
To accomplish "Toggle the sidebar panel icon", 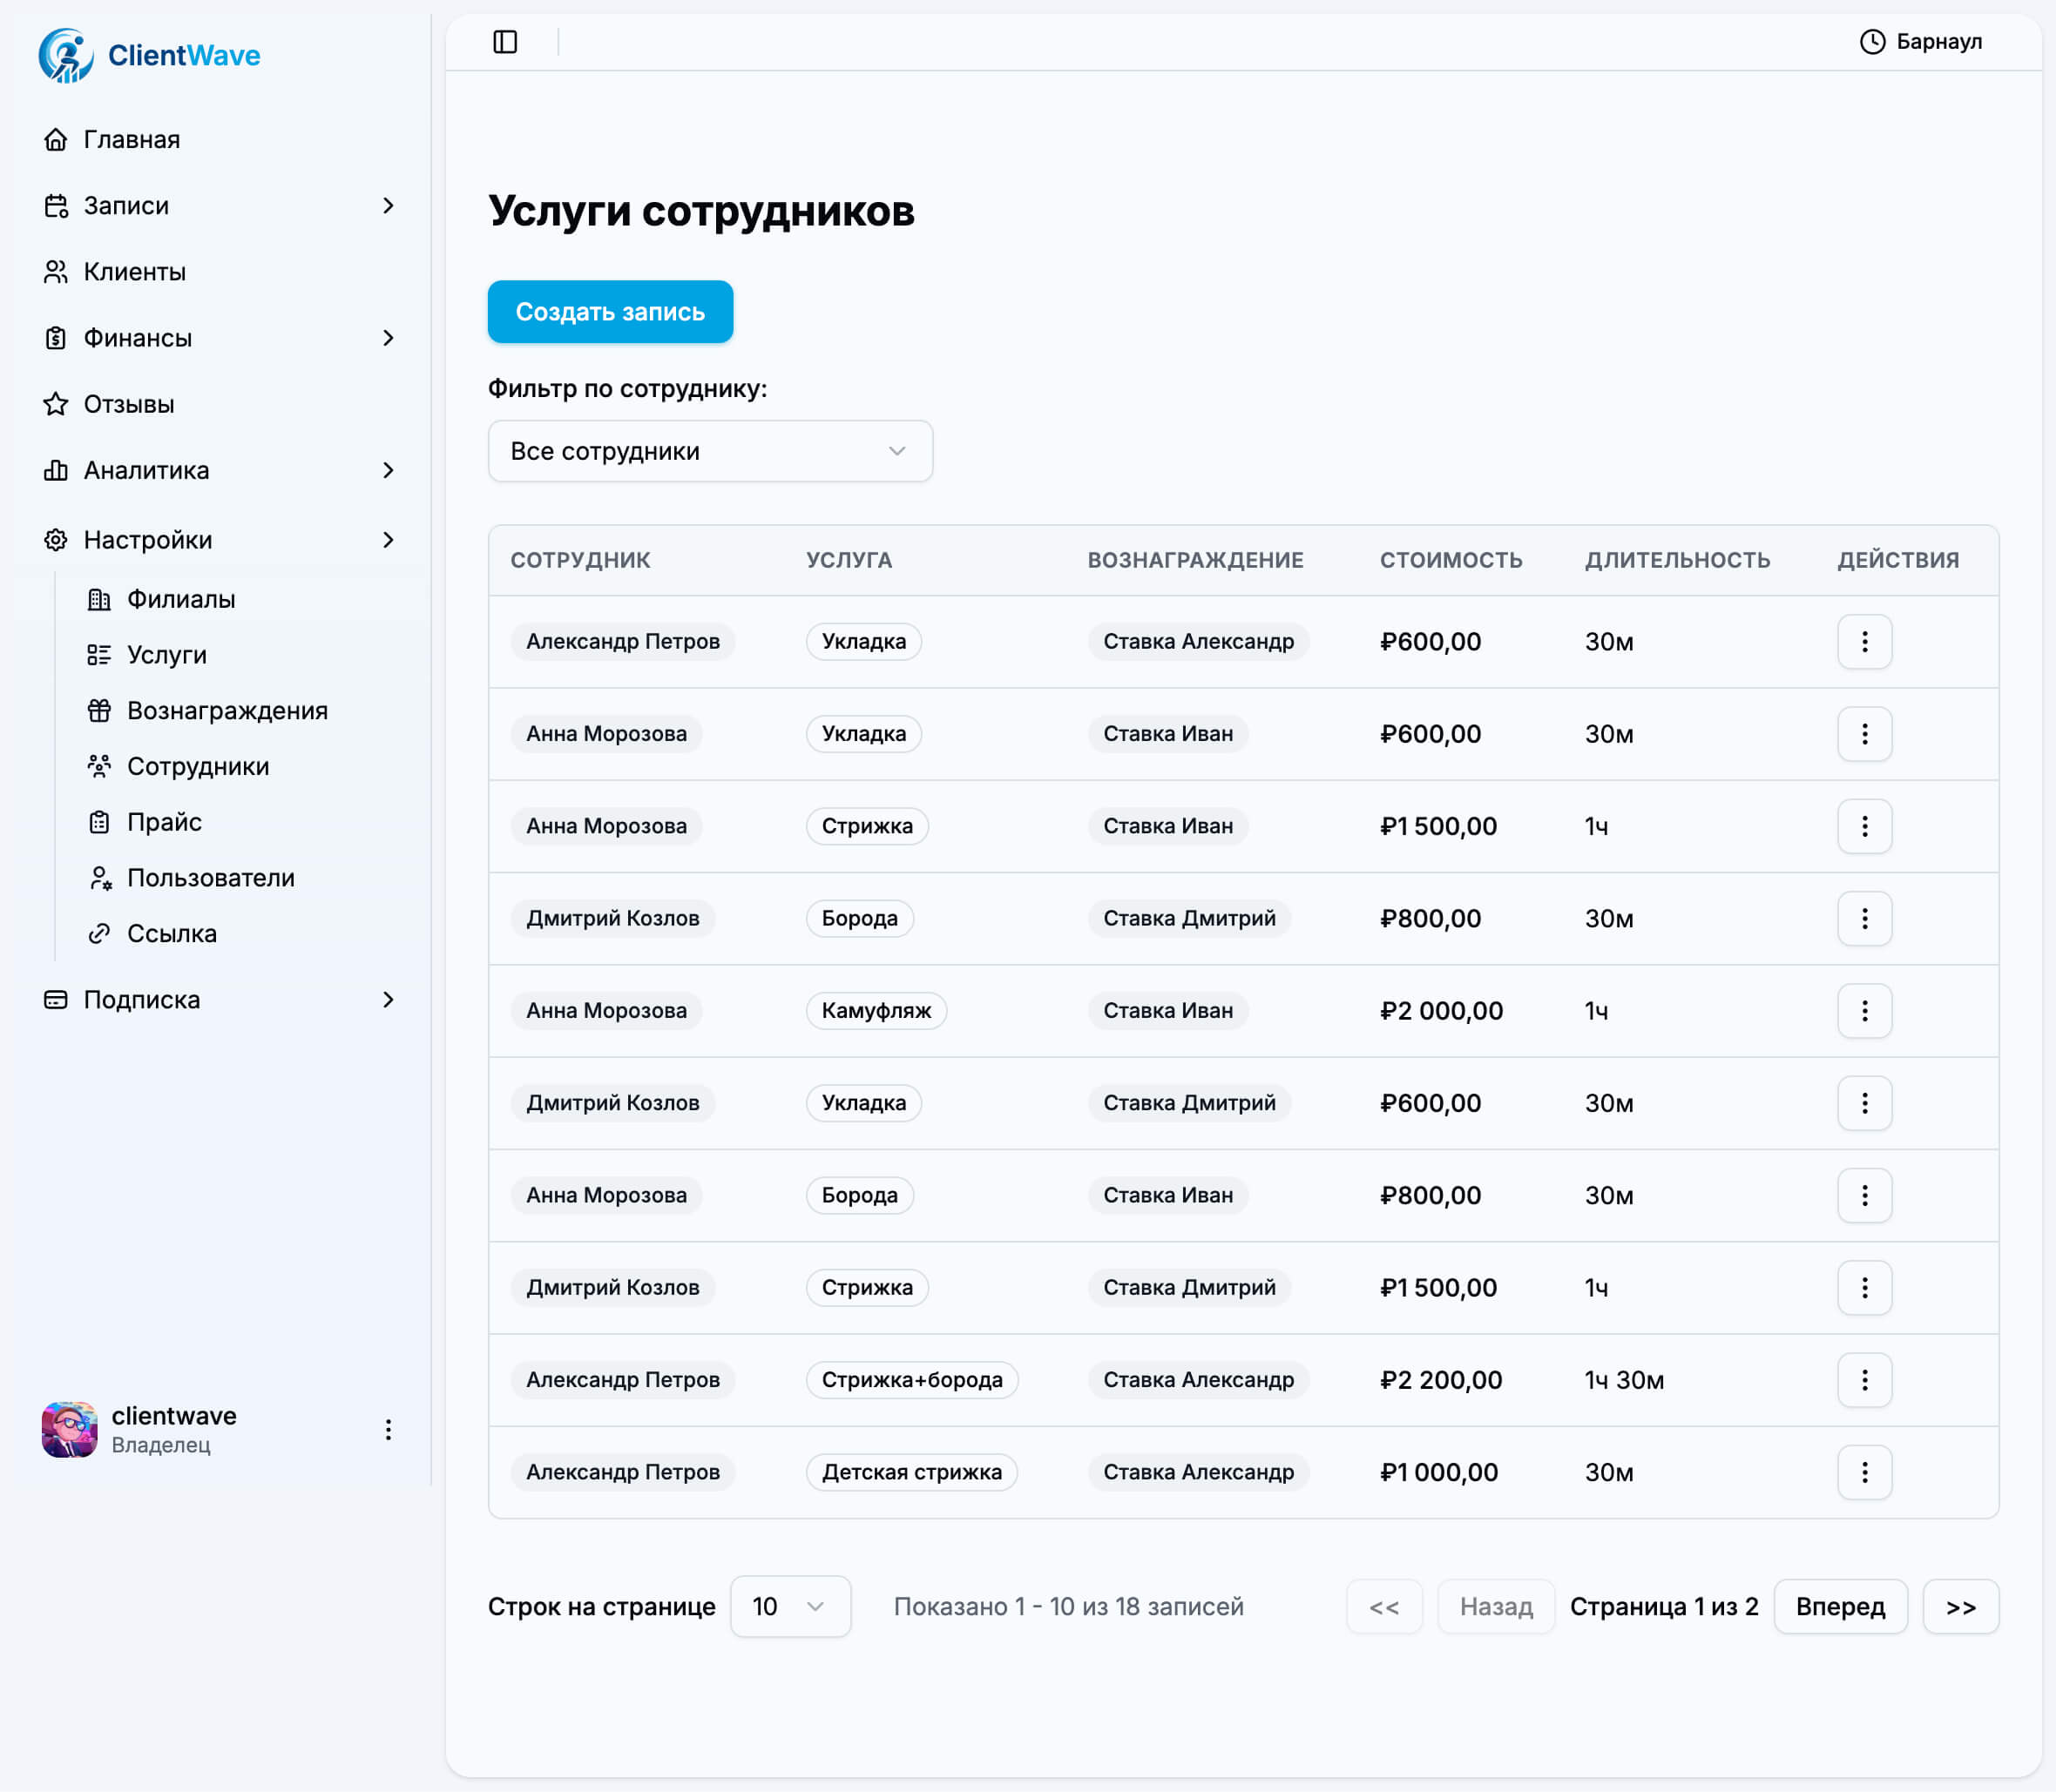I will (x=505, y=42).
